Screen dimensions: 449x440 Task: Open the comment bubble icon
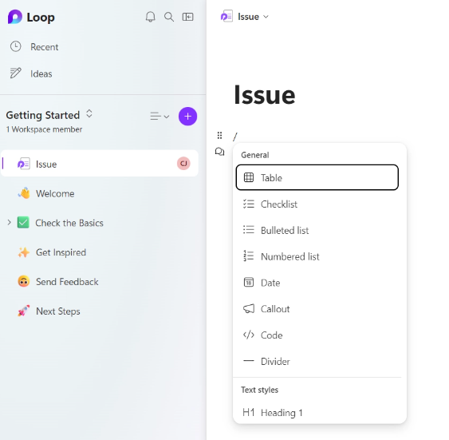pos(219,152)
